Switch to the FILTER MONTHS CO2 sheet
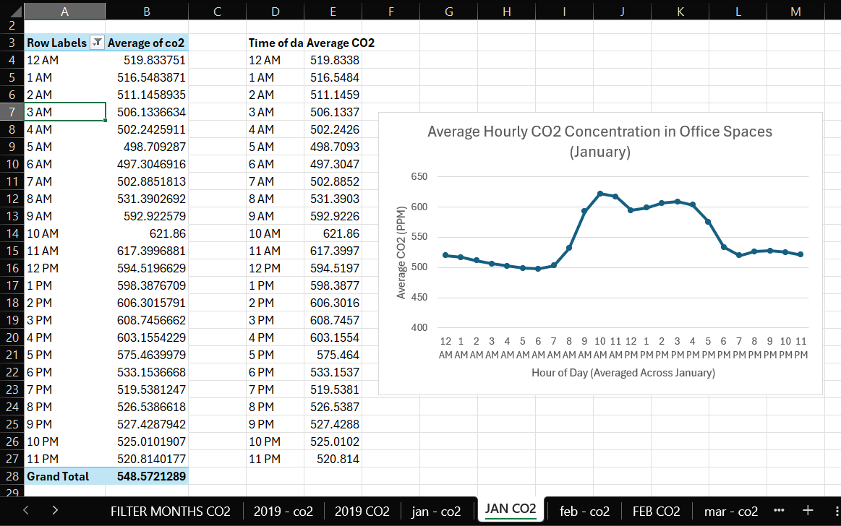The width and height of the screenshot is (841, 526). click(170, 510)
